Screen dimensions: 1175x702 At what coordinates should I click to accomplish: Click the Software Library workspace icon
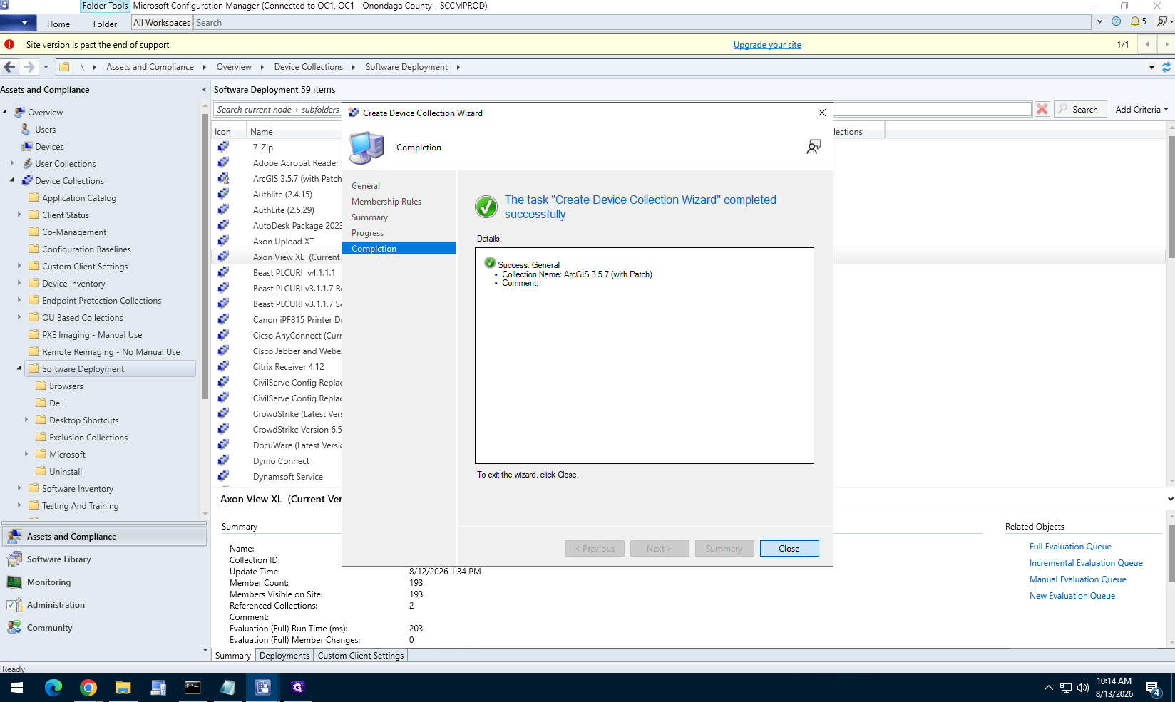tap(14, 559)
